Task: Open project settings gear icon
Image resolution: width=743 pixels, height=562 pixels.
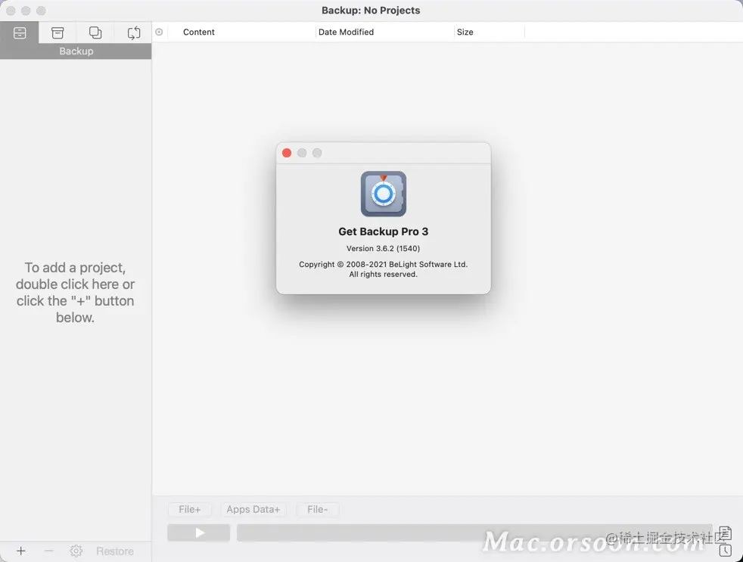Action: tap(76, 551)
